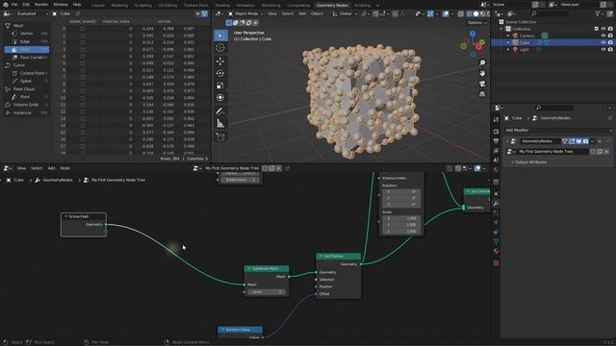Select the Select Box tool in viewport

click(x=220, y=36)
